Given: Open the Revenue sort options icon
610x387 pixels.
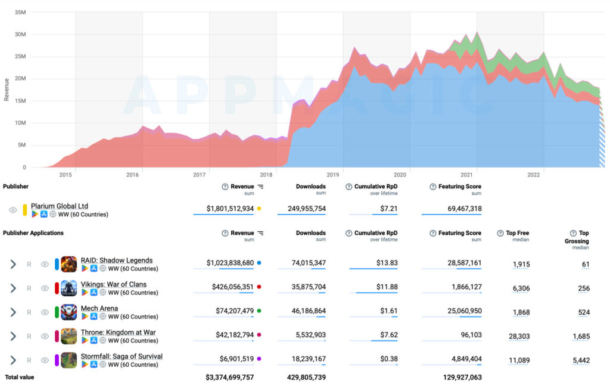Looking at the screenshot, I should (262, 186).
